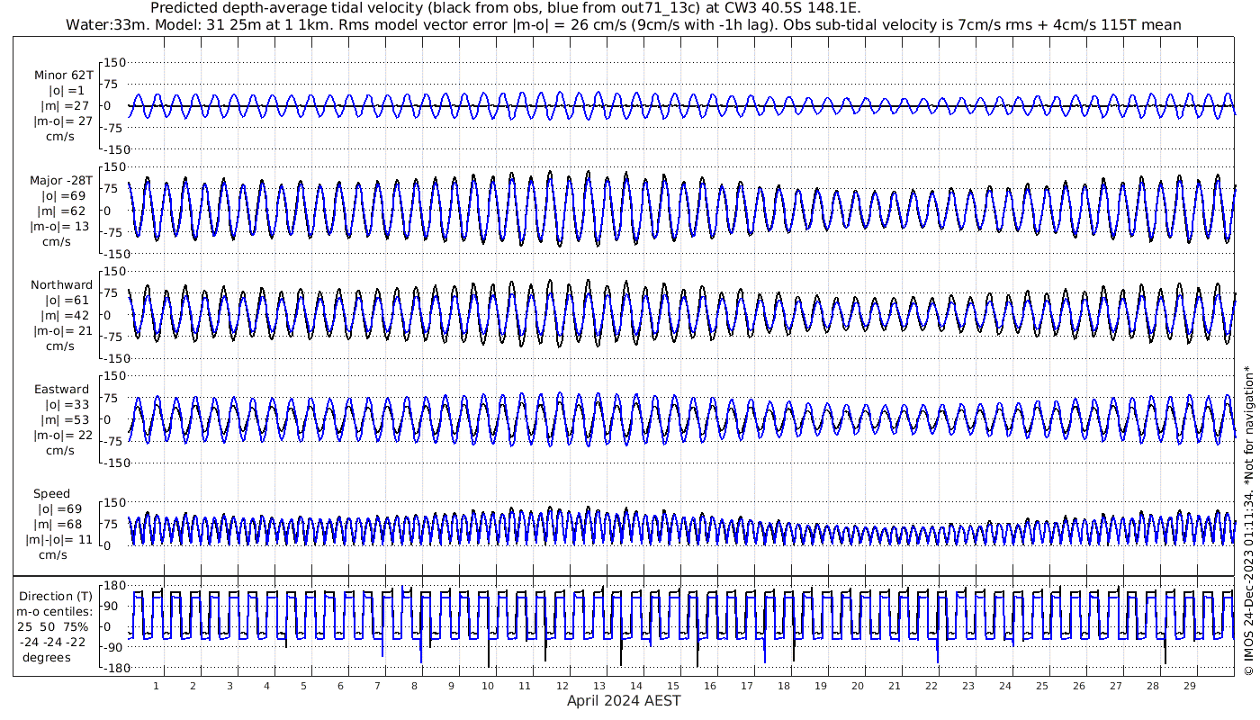The width and height of the screenshot is (1260, 720).
Task: Click the '-24 -24 -22' centile values
Action: point(53,642)
